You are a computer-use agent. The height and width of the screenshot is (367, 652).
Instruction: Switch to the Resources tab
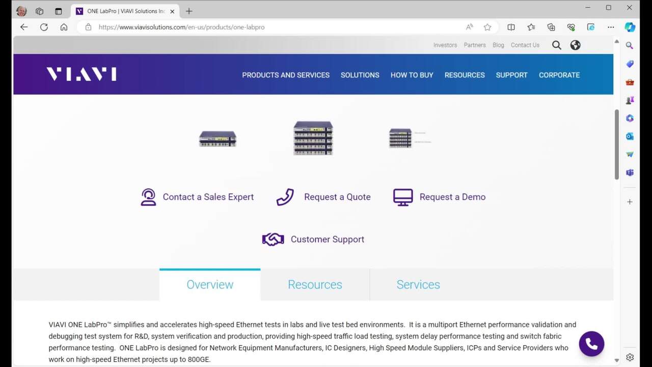314,284
